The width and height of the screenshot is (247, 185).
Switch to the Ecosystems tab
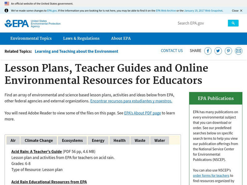[72, 141]
